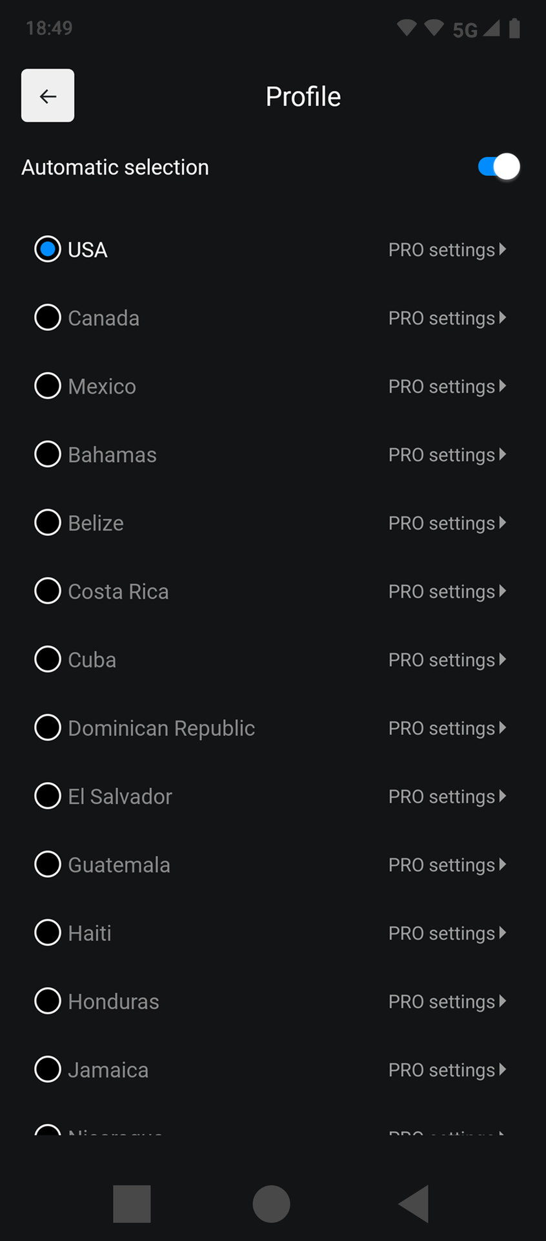Disable the Automatic selection switch
The image size is (546, 1241).
pos(499,167)
